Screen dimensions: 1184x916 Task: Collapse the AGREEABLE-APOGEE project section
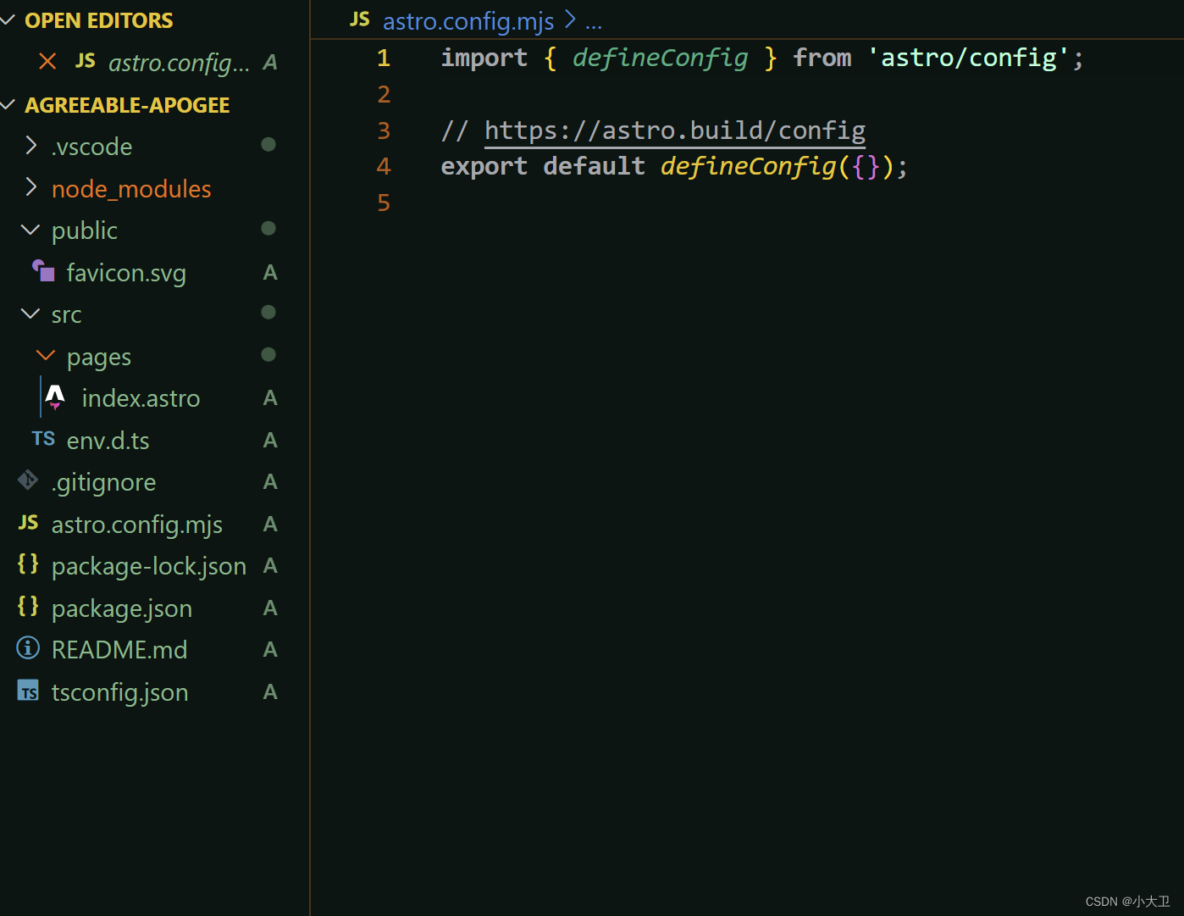(8, 104)
